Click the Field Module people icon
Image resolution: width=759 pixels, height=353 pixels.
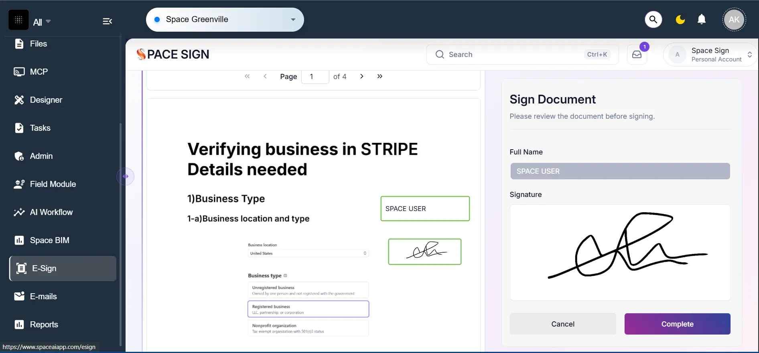pos(19,184)
